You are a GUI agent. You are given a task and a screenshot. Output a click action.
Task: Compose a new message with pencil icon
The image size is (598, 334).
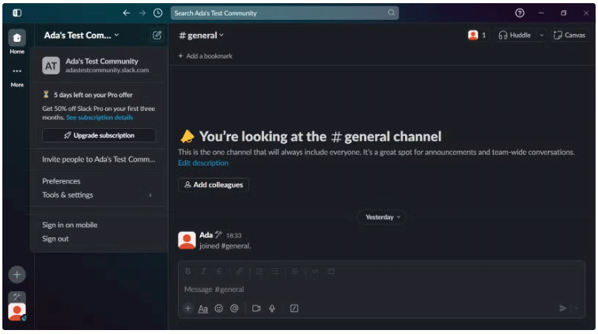(157, 35)
